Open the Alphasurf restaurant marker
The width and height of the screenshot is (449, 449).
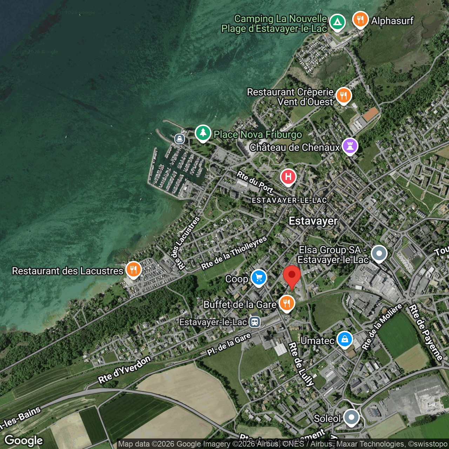[x=360, y=20]
